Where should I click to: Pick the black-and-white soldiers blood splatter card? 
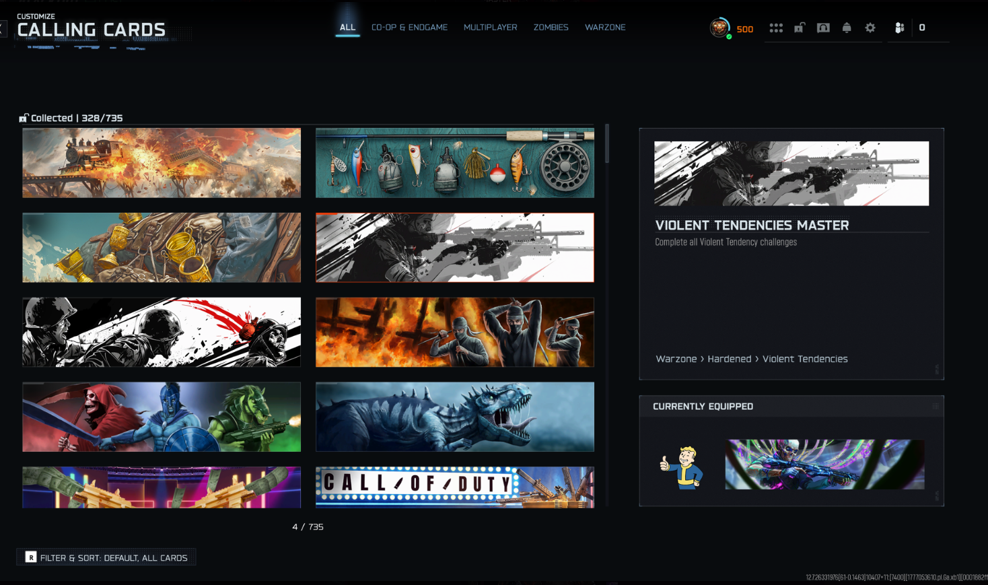click(x=162, y=332)
